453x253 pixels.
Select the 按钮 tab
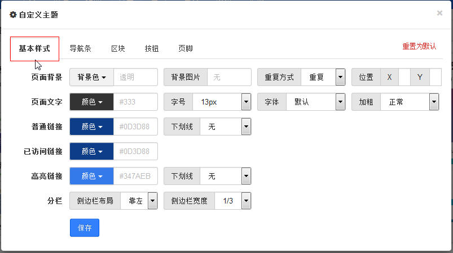(152, 48)
